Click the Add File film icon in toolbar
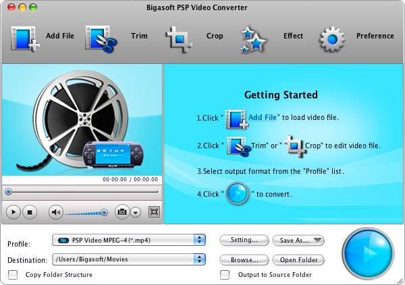Image resolution: width=405 pixels, height=285 pixels. (25, 38)
